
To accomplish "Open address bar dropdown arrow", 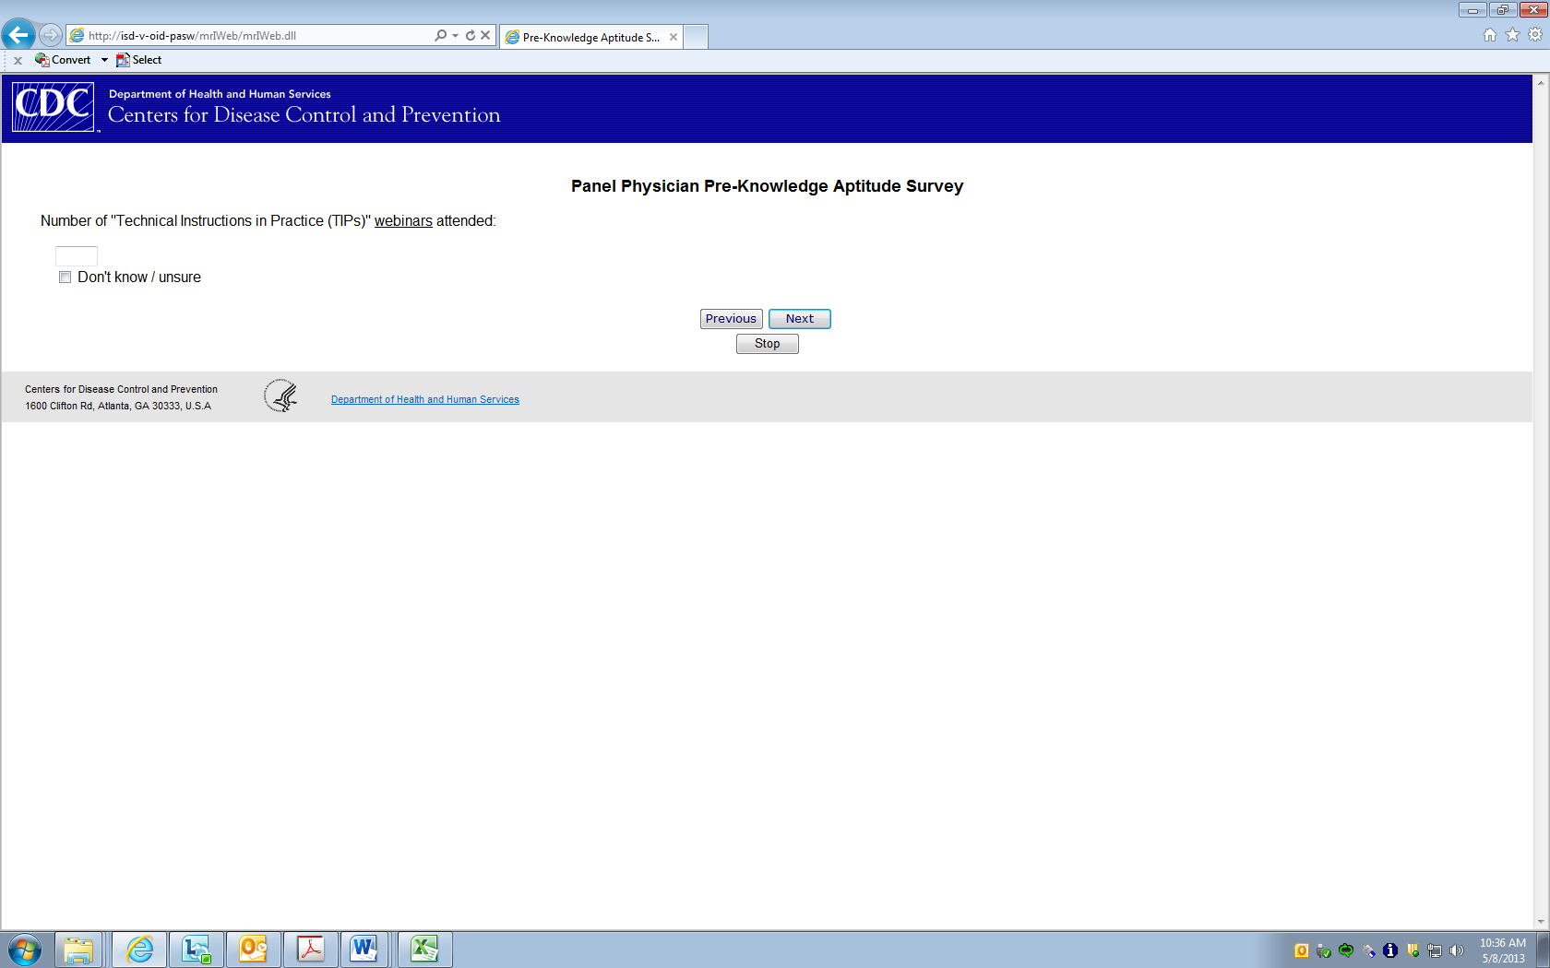I will [x=455, y=36].
